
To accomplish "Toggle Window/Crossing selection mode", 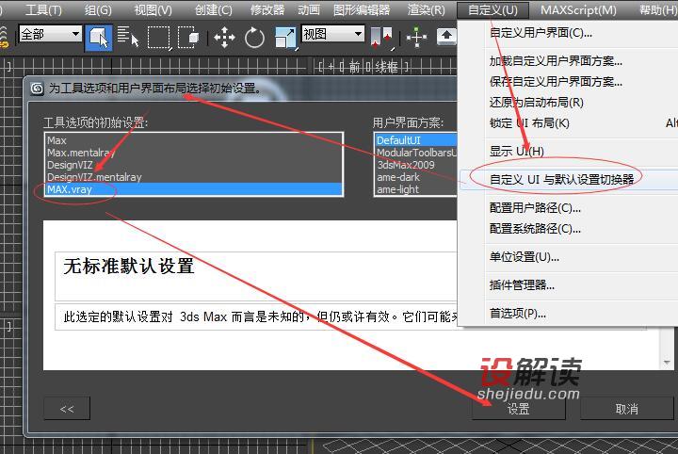I will tap(189, 37).
